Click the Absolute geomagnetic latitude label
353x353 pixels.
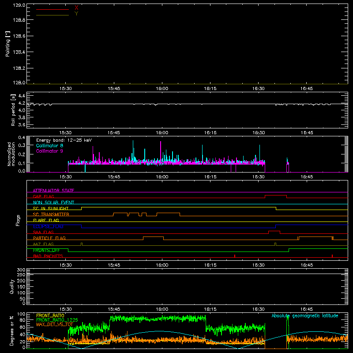[305, 315]
